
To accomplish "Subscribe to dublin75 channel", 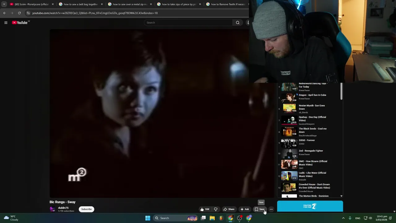I will [86, 209].
